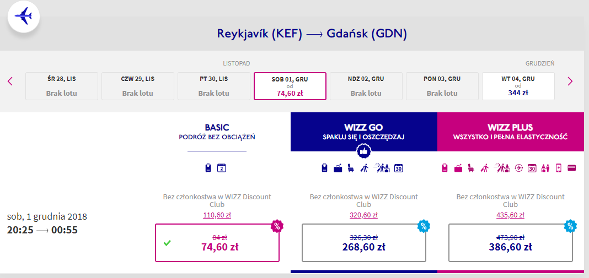Click the 110,60 zł non-member BASIC price link
The image size is (589, 278).
[x=217, y=215]
